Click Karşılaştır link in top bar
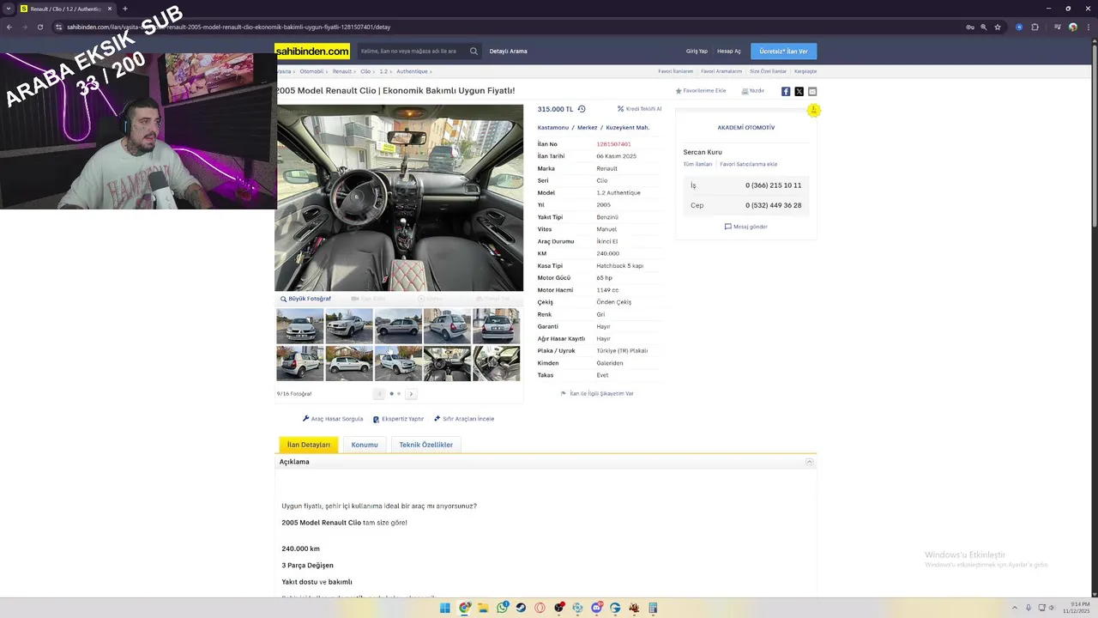Screen dimensions: 1098x618 [805, 71]
